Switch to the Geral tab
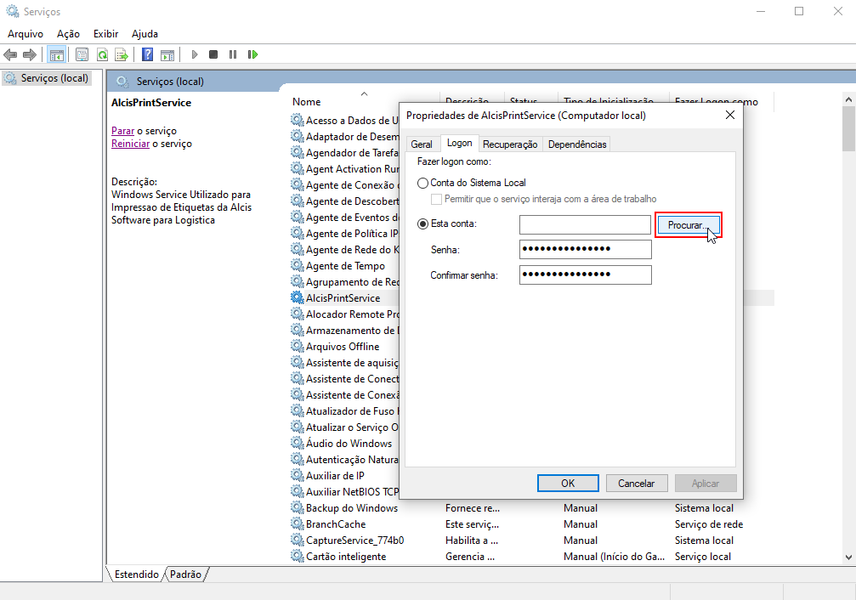 [422, 144]
